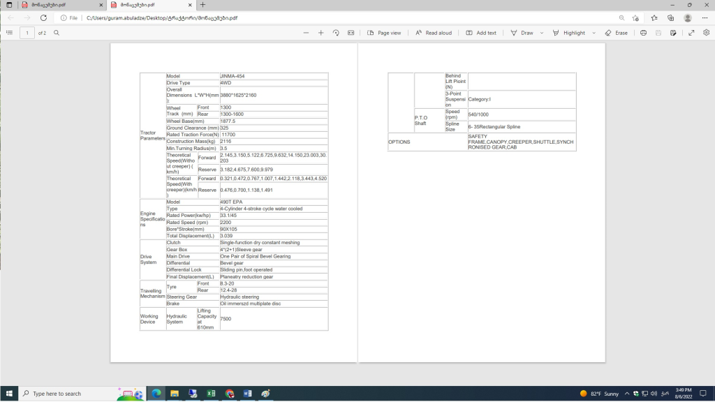
Task: Open Microsoft Edge from the taskbar
Action: click(156, 394)
